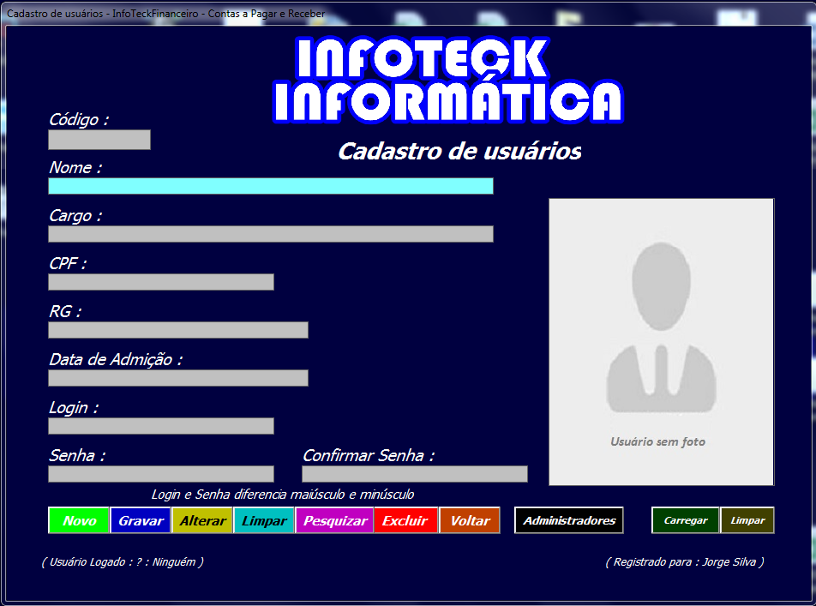Click the Limpar button to clear form

tap(263, 520)
